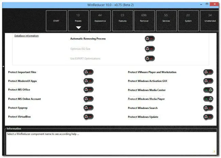Enable Optimize ISO Size switch
The width and height of the screenshot is (221, 158).
pyautogui.click(x=150, y=49)
